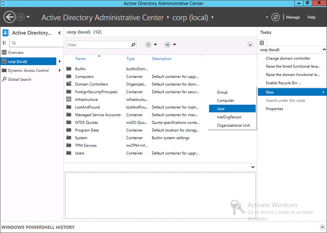The image size is (327, 233).
Task: Switch navigation pane to list view
Action: [x=5, y=43]
